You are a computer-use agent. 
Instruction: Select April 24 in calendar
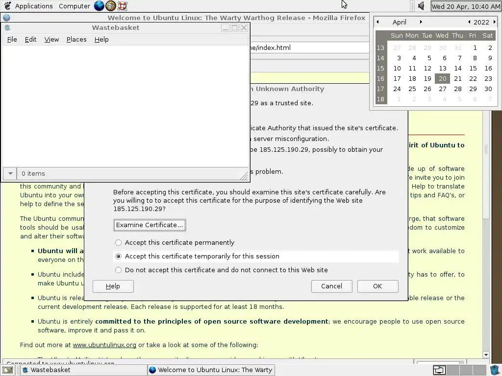397,89
